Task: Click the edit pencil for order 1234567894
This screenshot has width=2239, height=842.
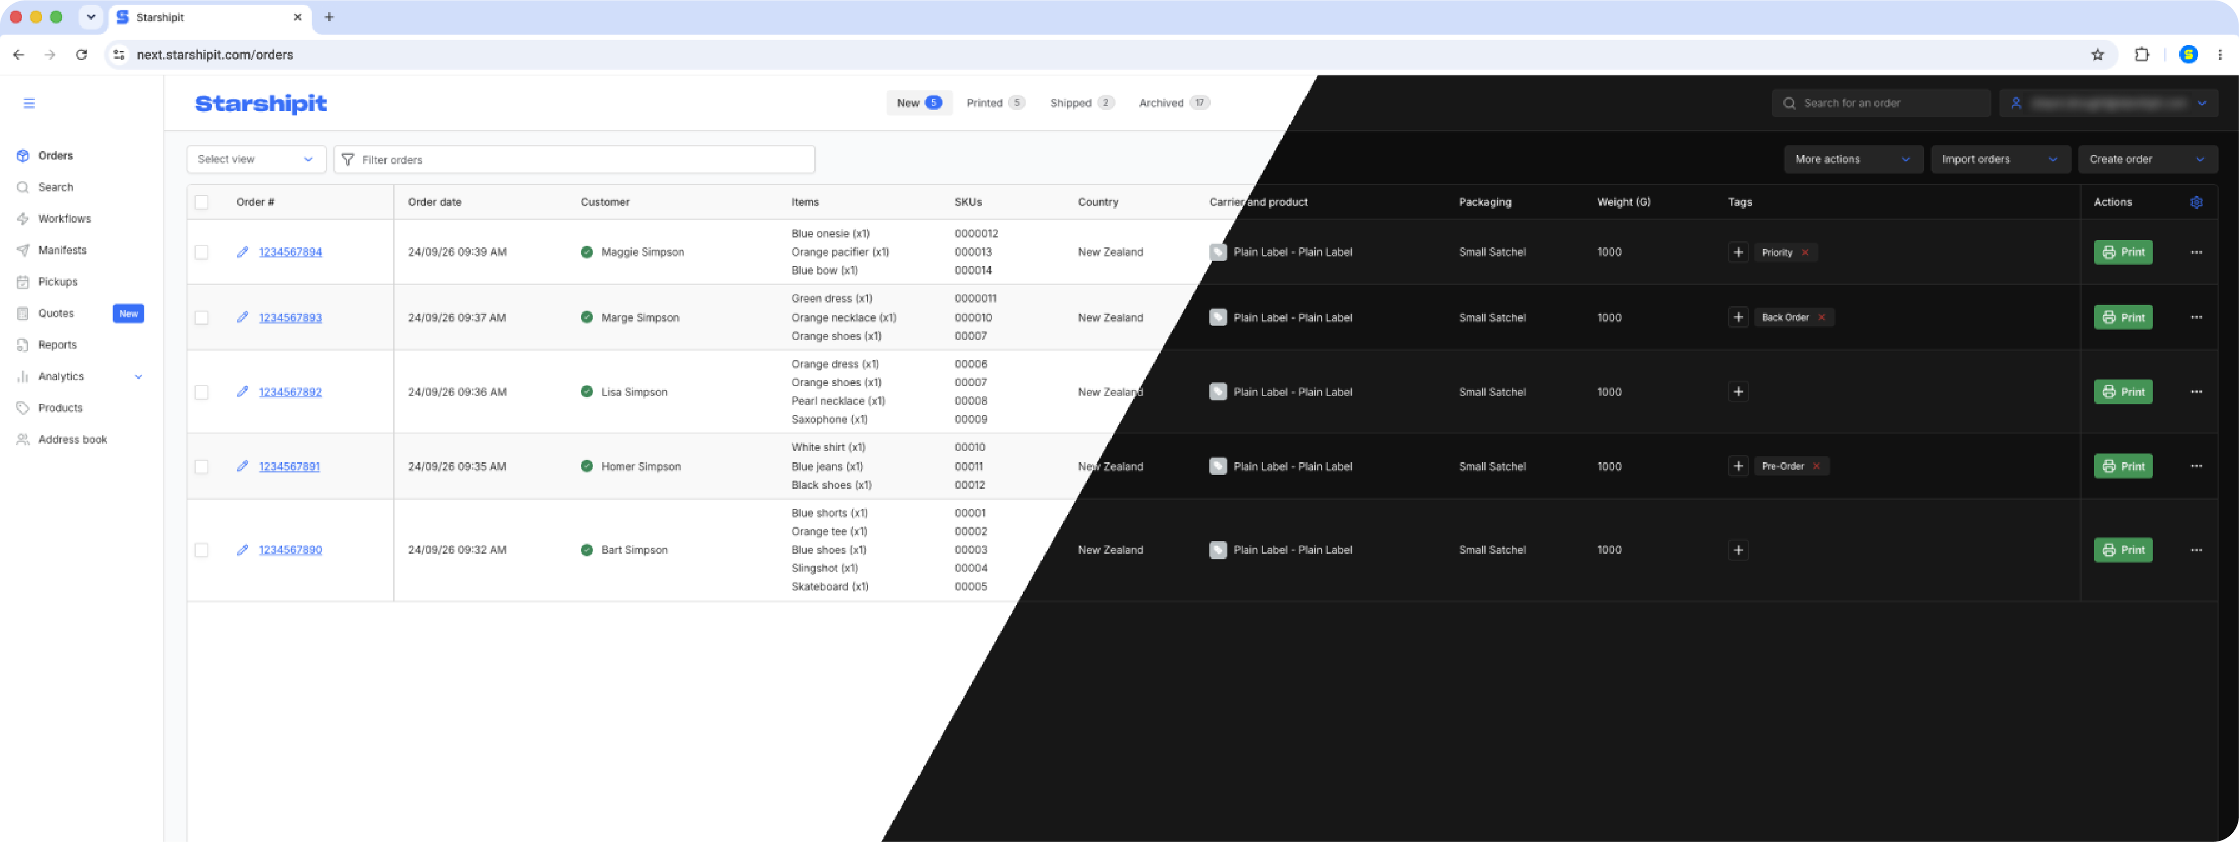Action: point(243,252)
